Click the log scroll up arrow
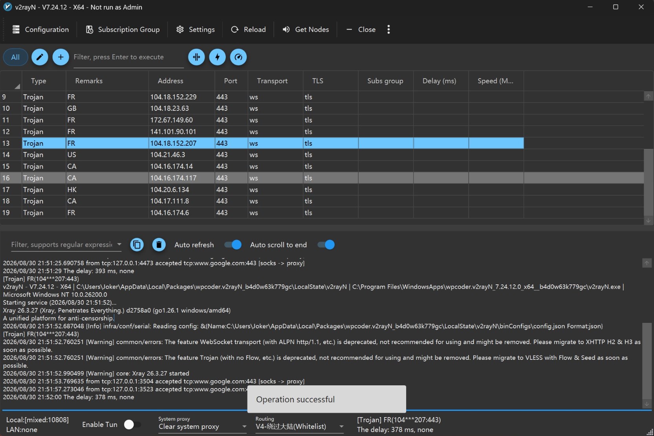Viewport: 654px width, 436px height. tap(647, 263)
